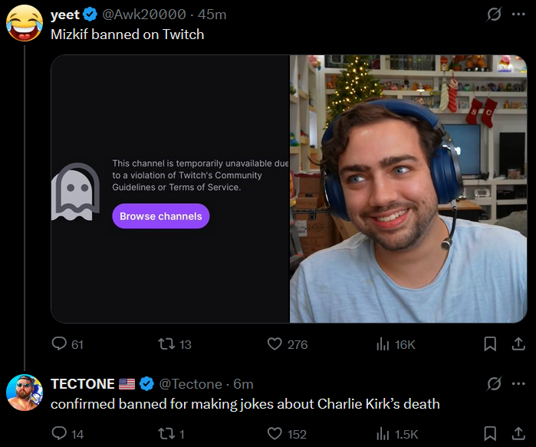Viewport: 536px width, 447px height.
Task: Reply to yeet's Mizkif banned post
Action: [x=60, y=344]
